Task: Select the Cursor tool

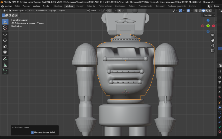Action: (x=5, y=27)
